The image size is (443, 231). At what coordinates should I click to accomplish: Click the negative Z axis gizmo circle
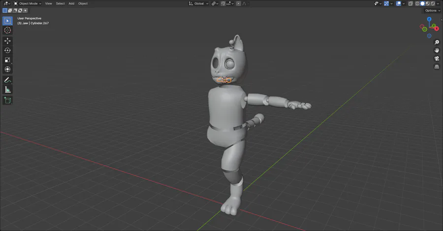[x=429, y=36]
